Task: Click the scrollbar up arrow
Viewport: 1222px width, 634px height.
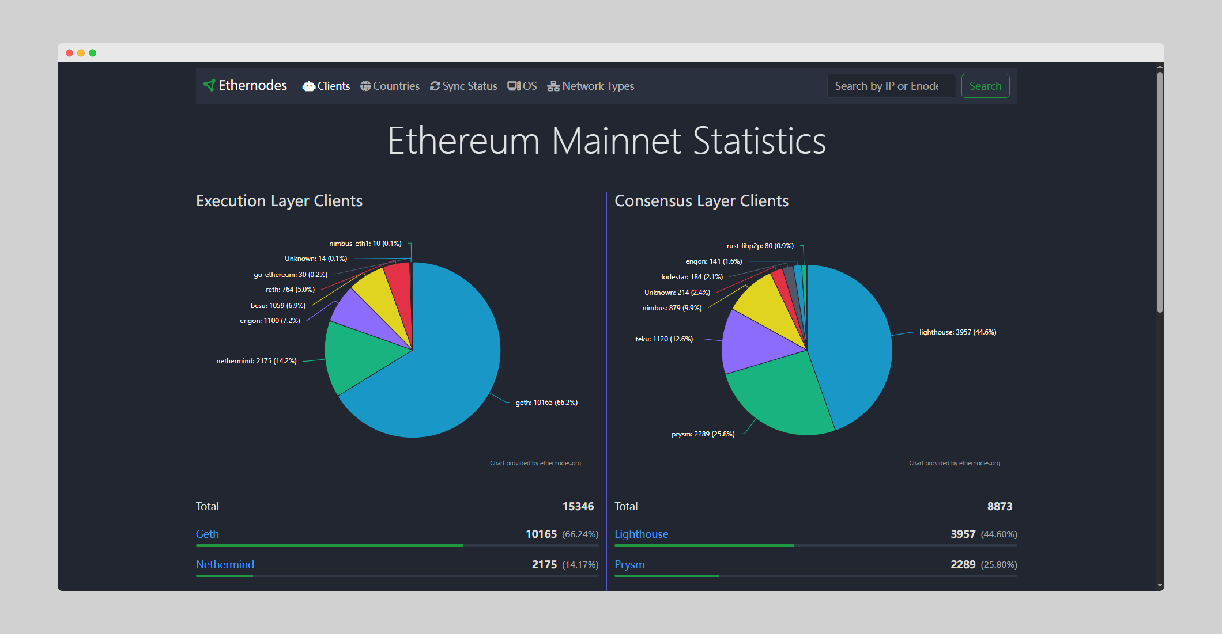Action: pyautogui.click(x=1160, y=67)
